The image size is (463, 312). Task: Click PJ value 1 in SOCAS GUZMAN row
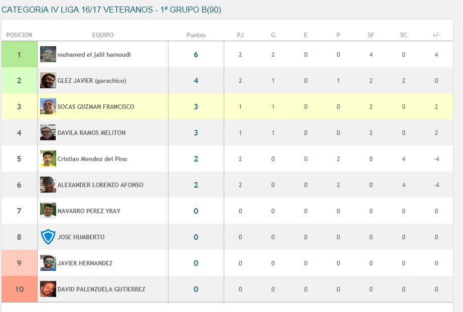point(240,106)
